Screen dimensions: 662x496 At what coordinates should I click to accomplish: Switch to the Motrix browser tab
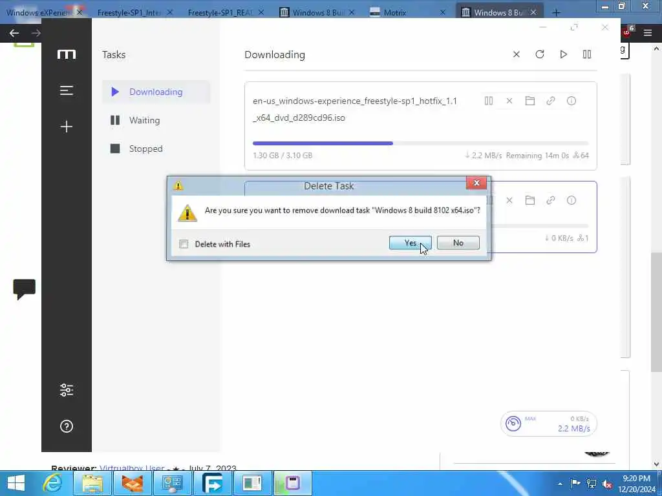pos(395,13)
